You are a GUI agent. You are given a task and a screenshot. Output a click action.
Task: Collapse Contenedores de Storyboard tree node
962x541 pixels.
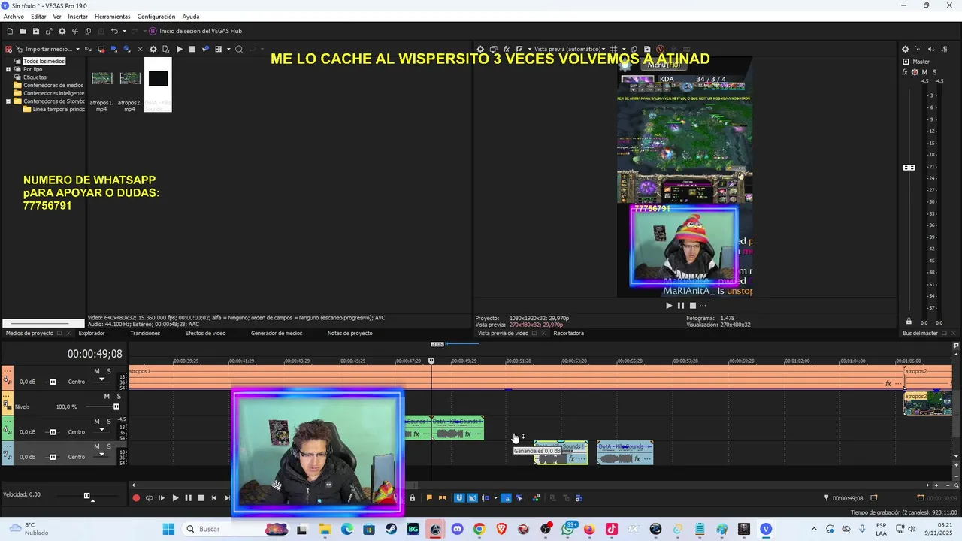click(x=8, y=101)
